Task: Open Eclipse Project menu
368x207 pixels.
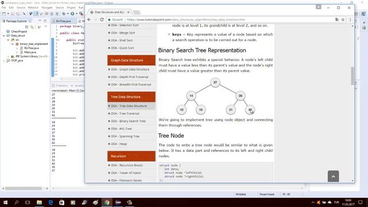Action: [x=71, y=7]
